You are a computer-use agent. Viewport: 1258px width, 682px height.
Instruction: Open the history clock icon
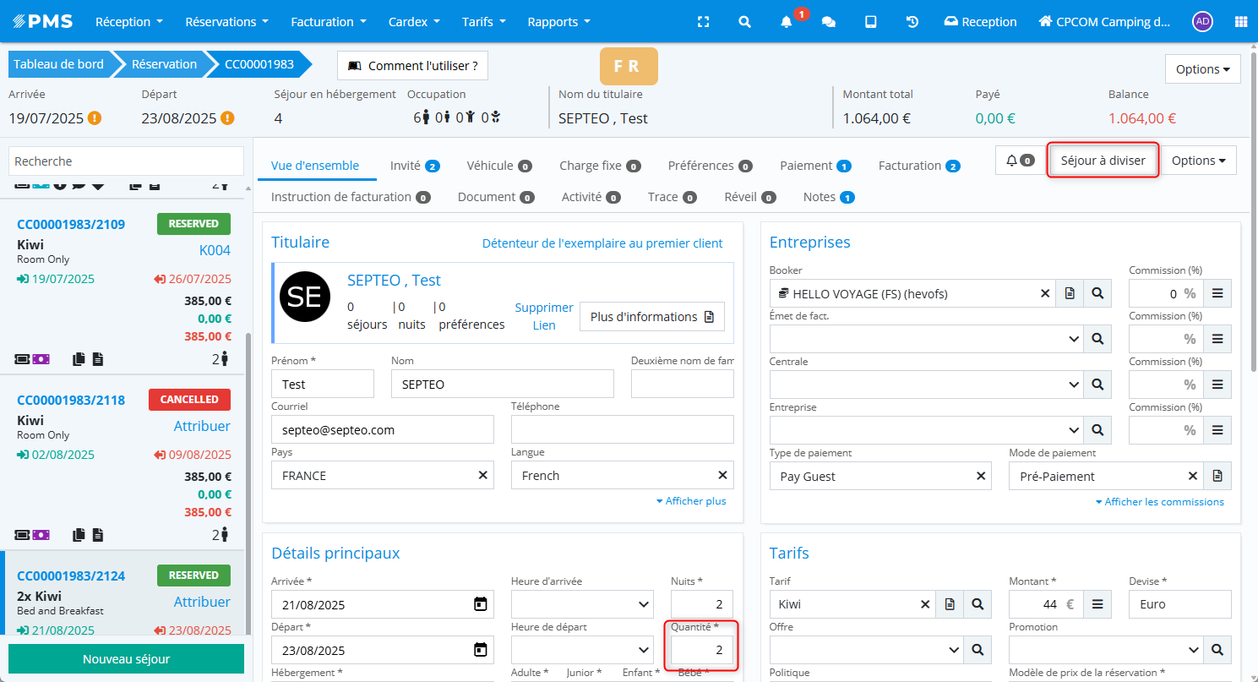point(912,22)
